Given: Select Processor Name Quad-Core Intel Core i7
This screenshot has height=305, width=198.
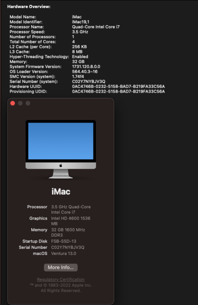Looking at the screenshot, I should [x=96, y=27].
